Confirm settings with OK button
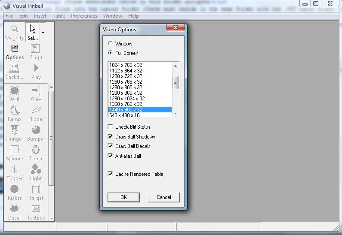The image size is (342, 235). point(123,197)
